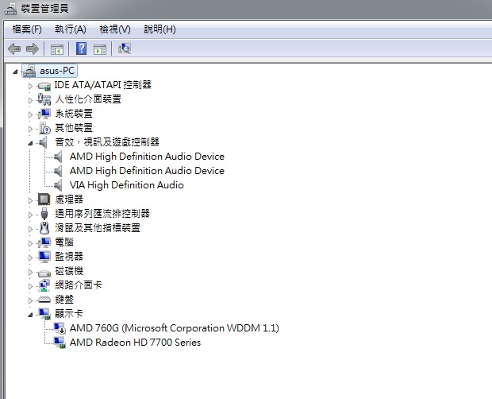Expand 人性化介面裝置 node
The image size is (492, 399).
[x=30, y=100]
